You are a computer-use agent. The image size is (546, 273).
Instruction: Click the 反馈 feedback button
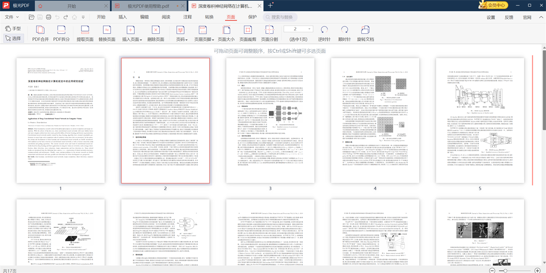[509, 17]
